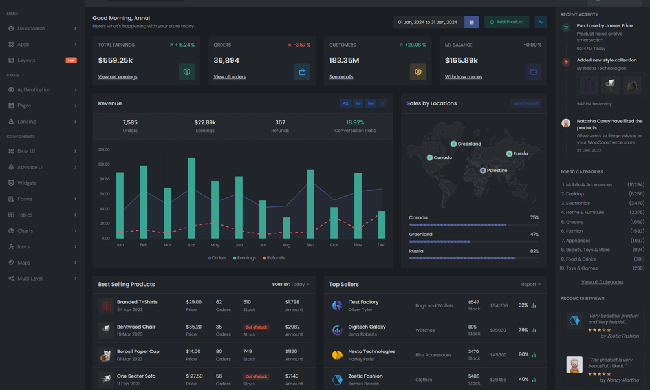Toggle the Earnings legend series

click(x=244, y=258)
